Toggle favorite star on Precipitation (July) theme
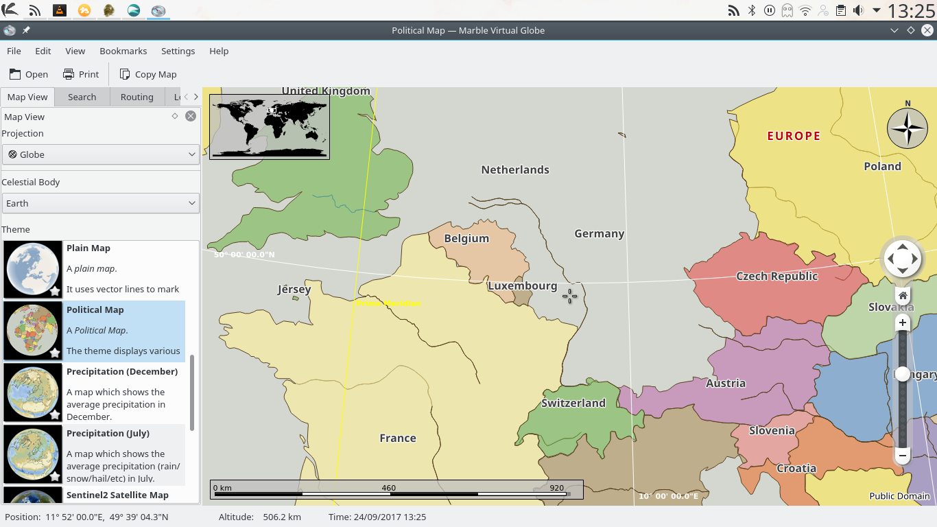Screen dimensions: 937x527 pyautogui.click(x=54, y=476)
